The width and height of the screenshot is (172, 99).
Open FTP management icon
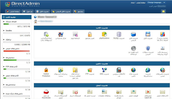90,70
